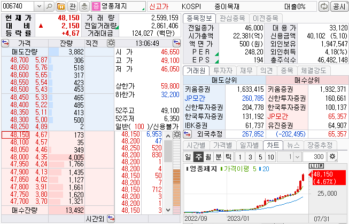Click the lamp alert icon beside 관
Screen dimensions: 349x224
point(84,6)
